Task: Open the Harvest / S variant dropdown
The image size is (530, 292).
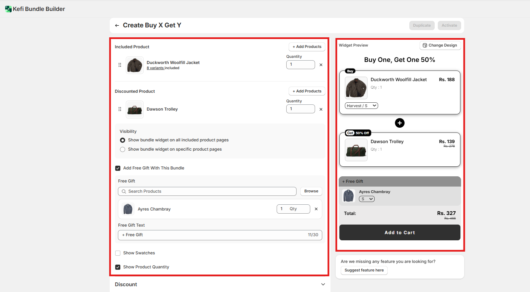Action: pyautogui.click(x=361, y=106)
